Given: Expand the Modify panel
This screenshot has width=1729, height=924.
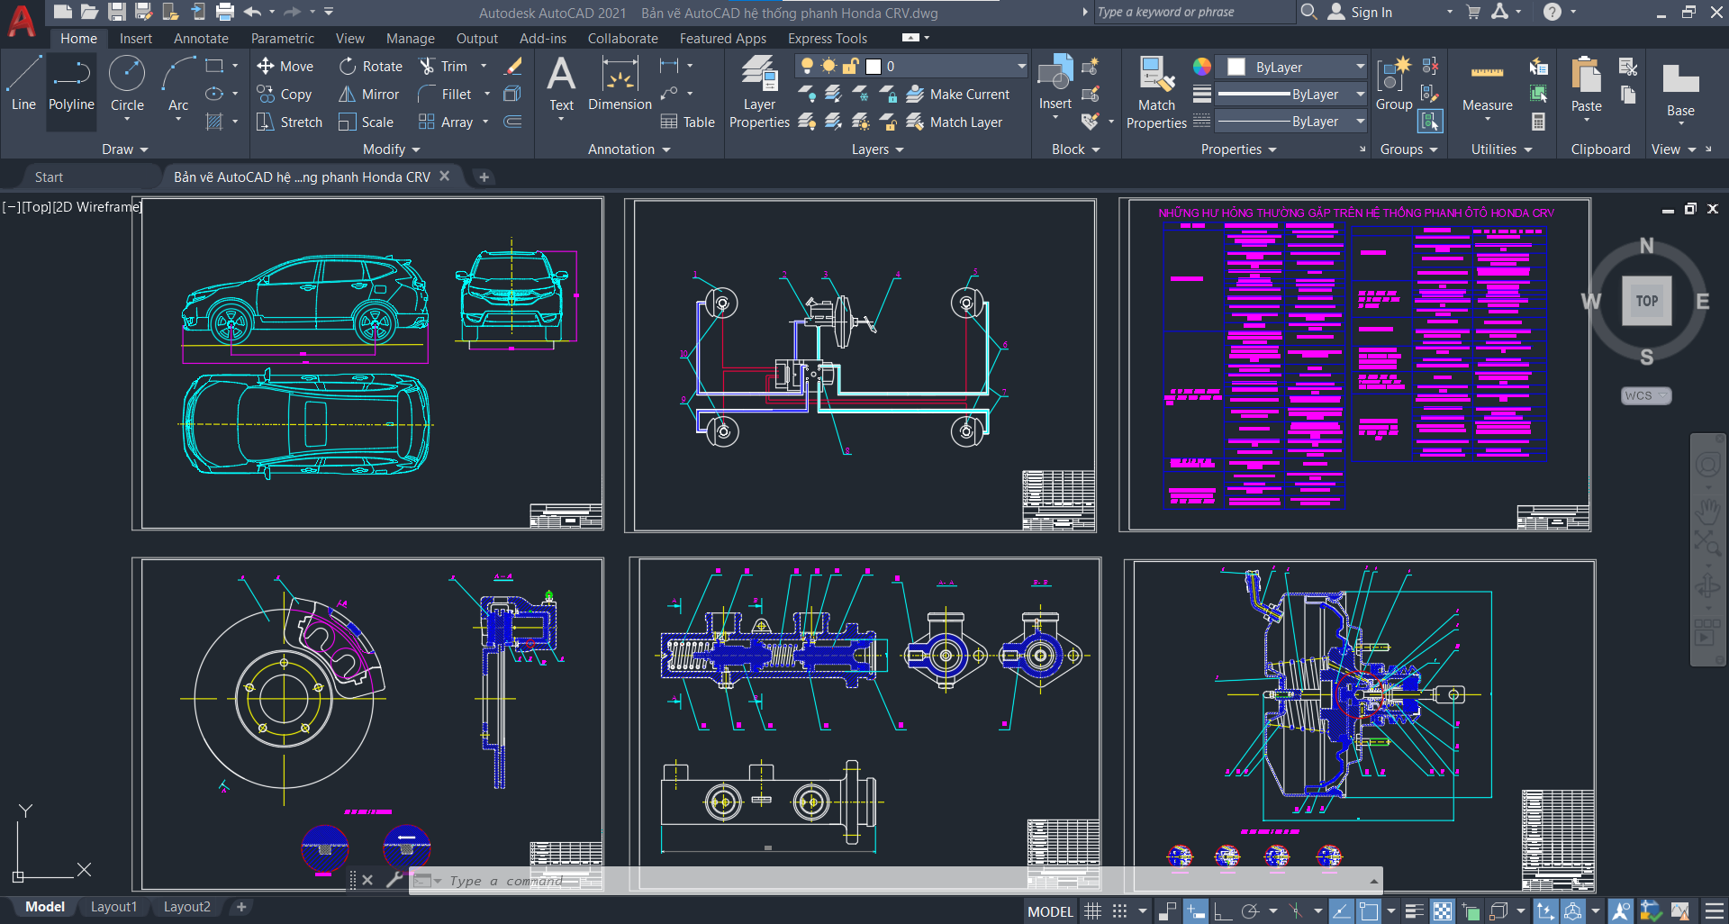Looking at the screenshot, I should tap(391, 149).
